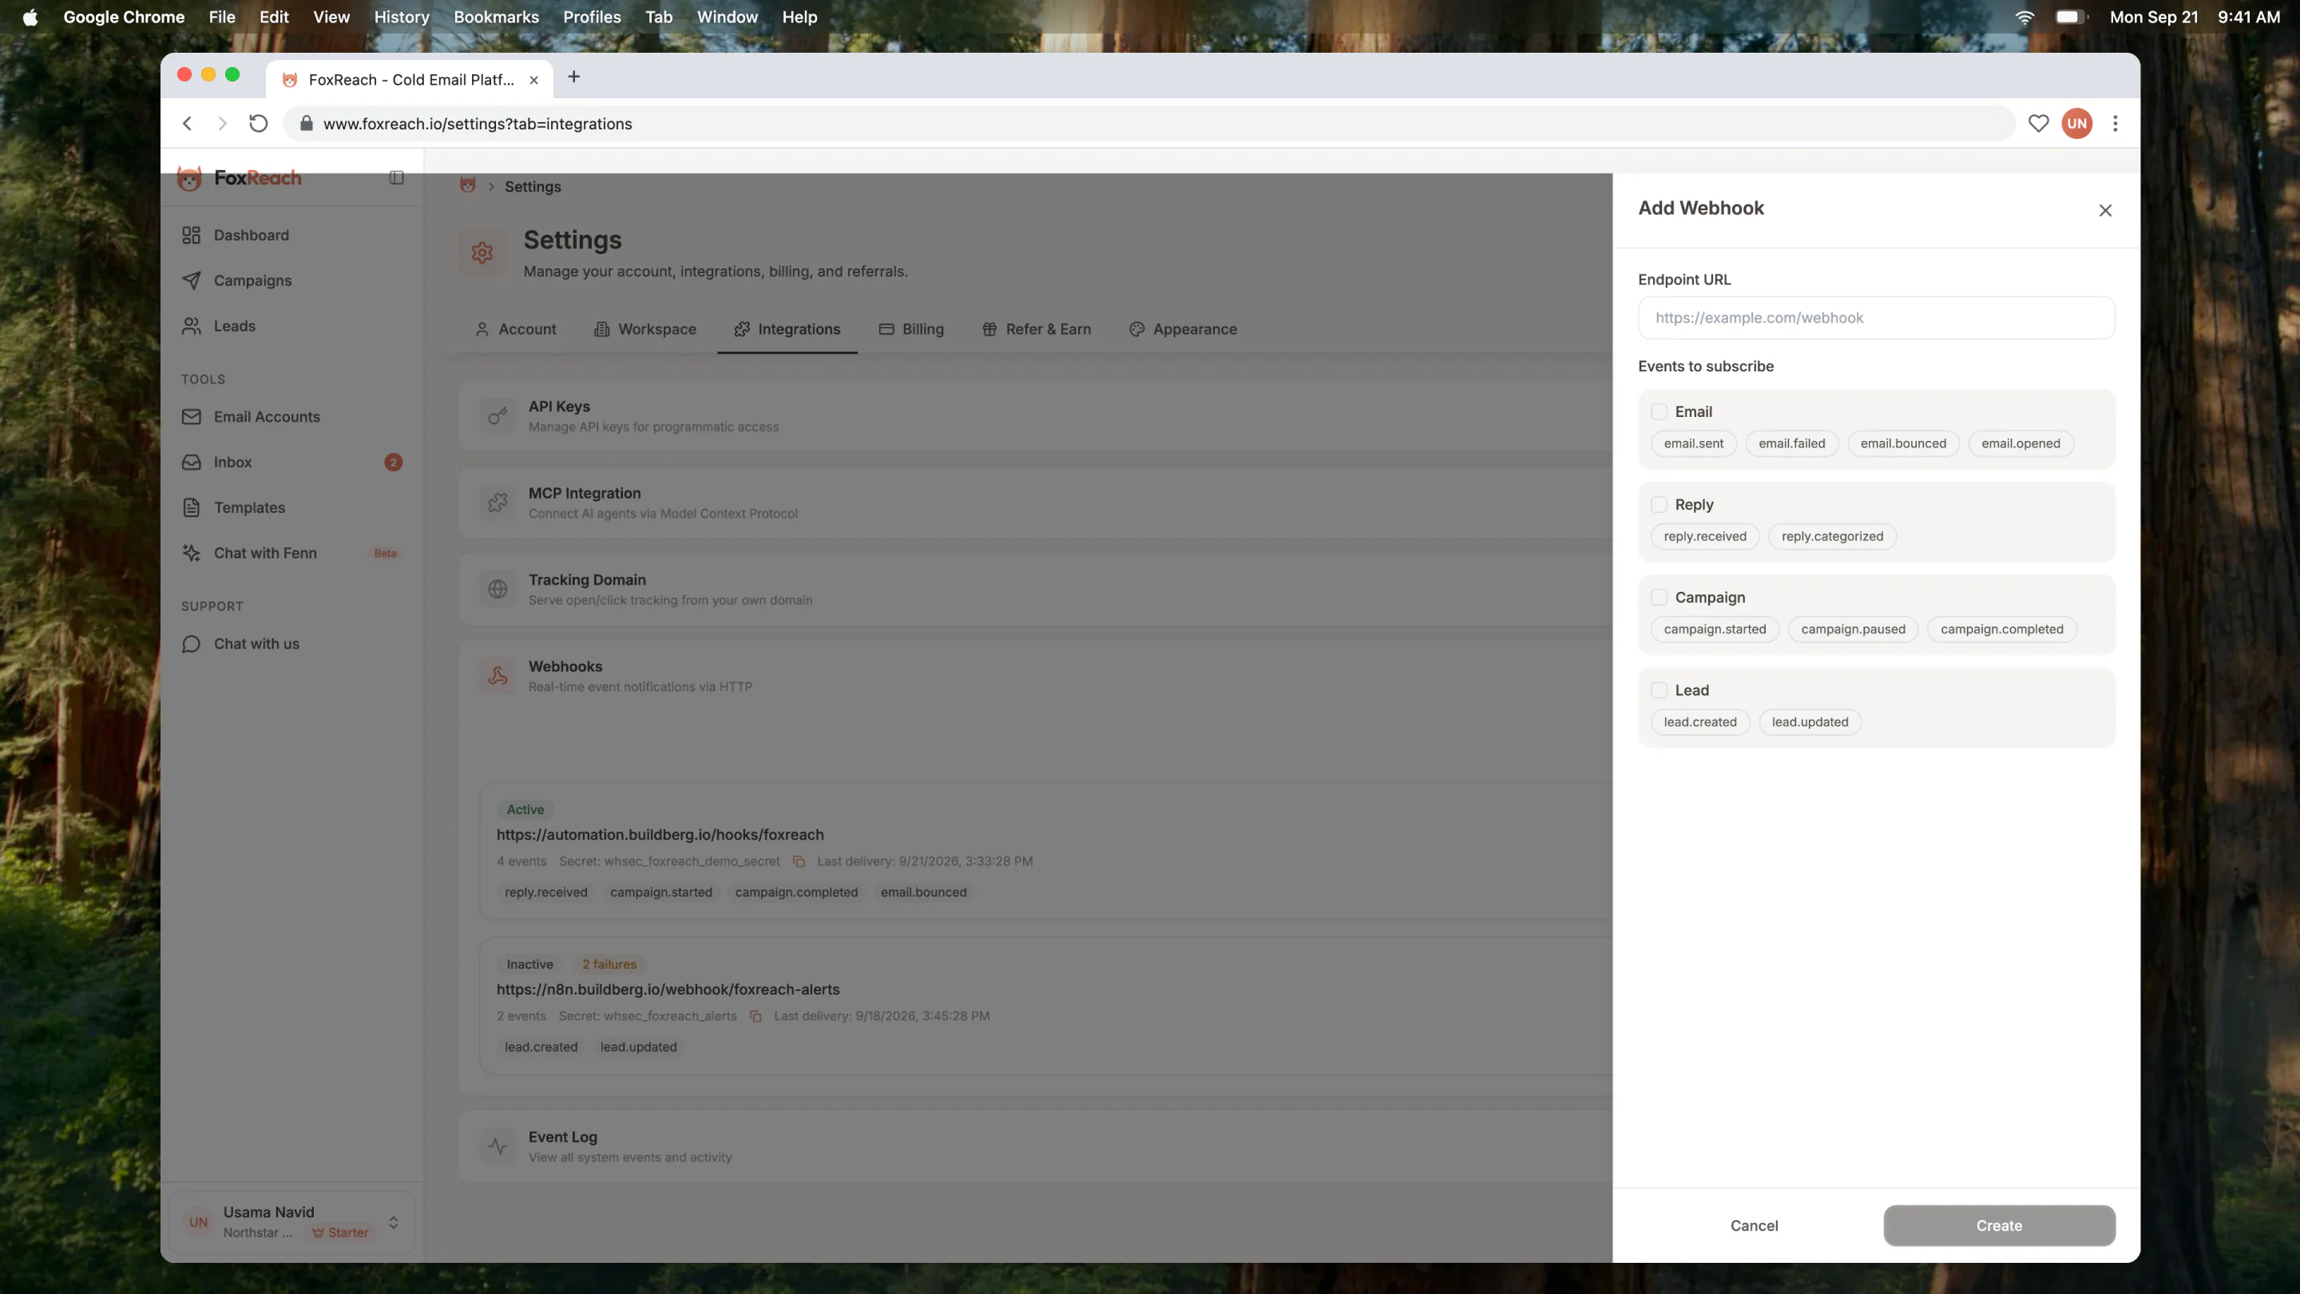Close the Add Webhook panel
Viewport: 2300px width, 1294px height.
click(2104, 211)
